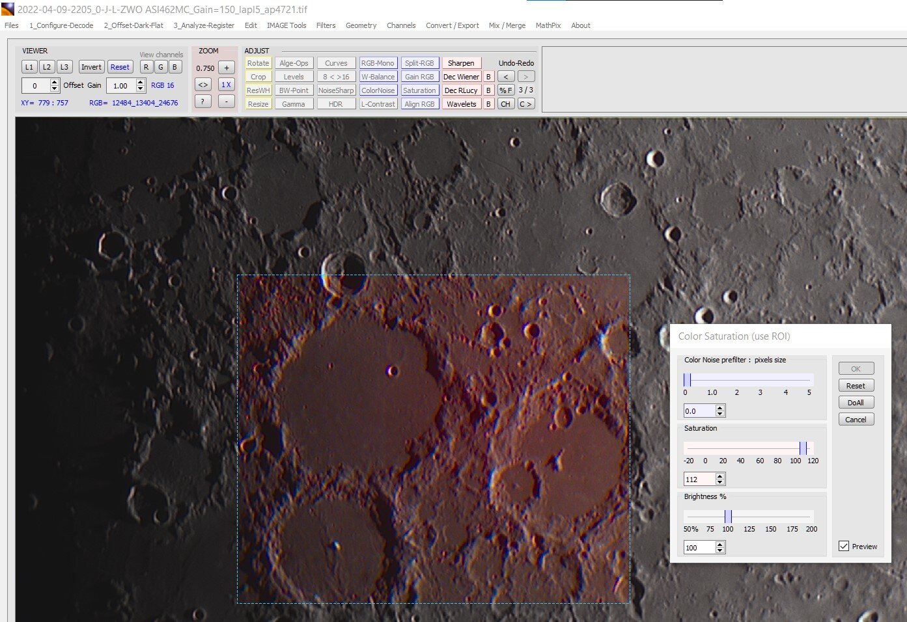Open the HDR tool
907x622 pixels.
coord(336,104)
